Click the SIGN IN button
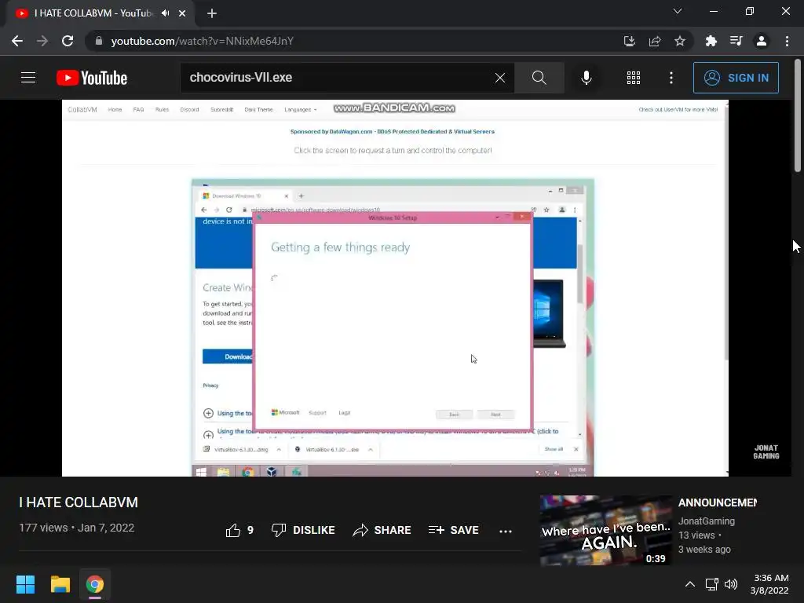The image size is (804, 603). 736,78
